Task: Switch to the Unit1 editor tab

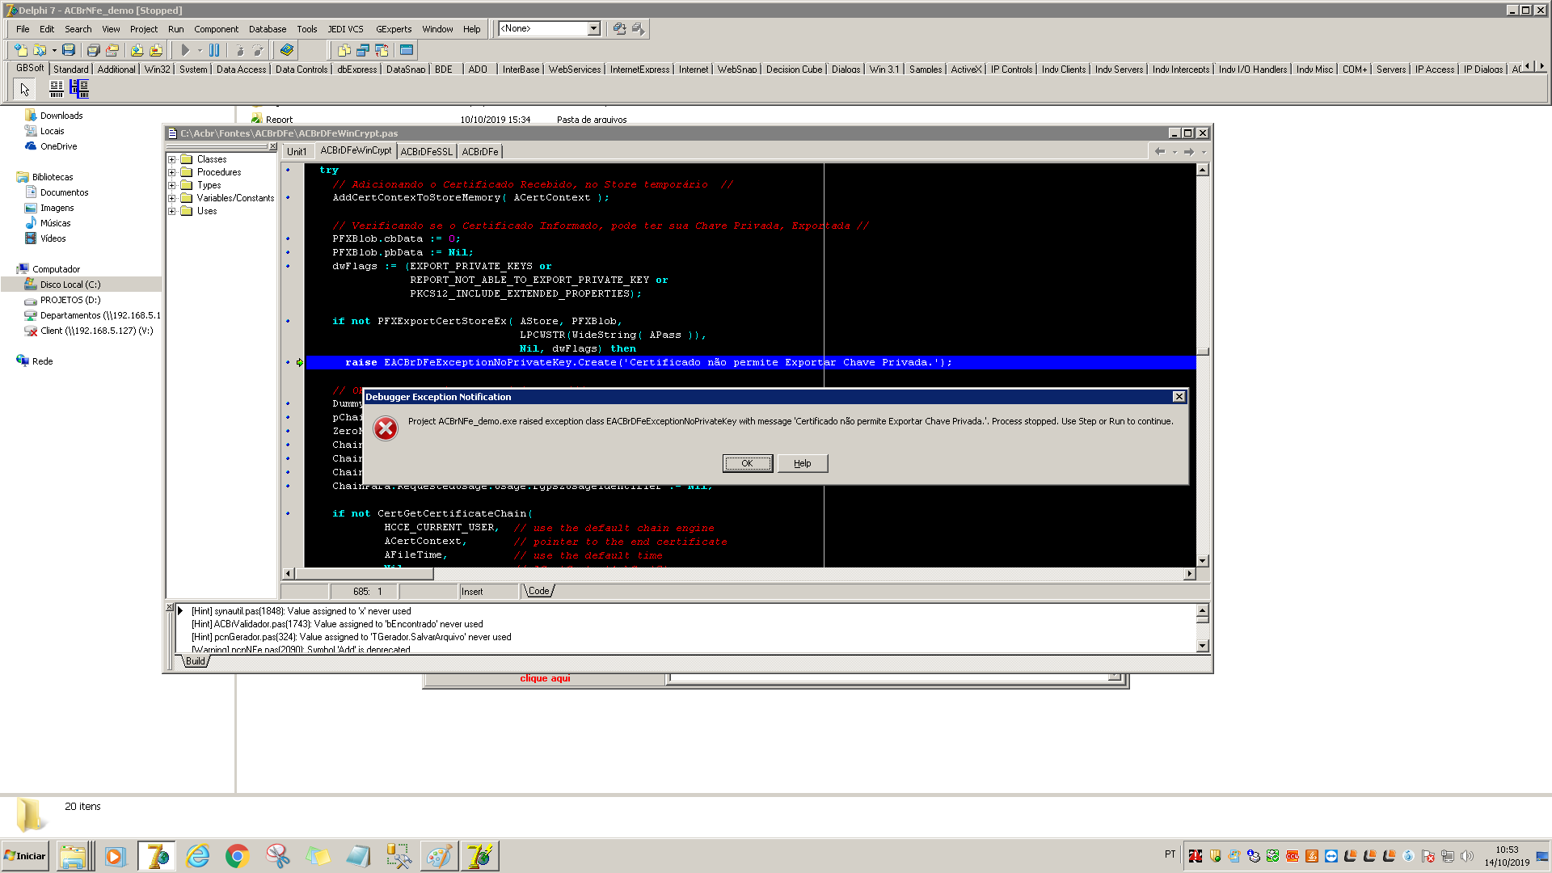Action: [x=297, y=151]
